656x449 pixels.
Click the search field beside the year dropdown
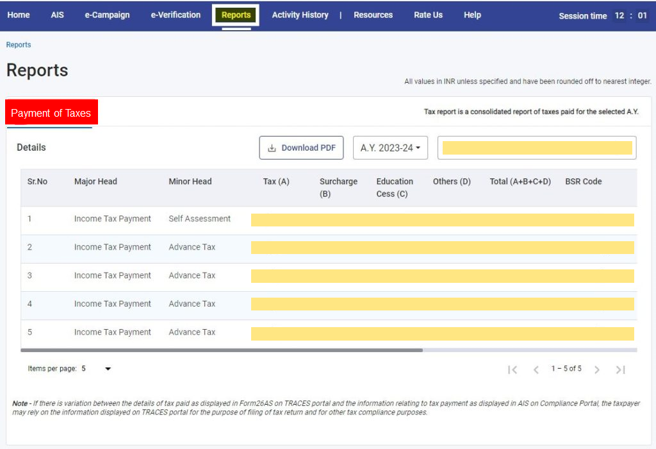(x=537, y=148)
